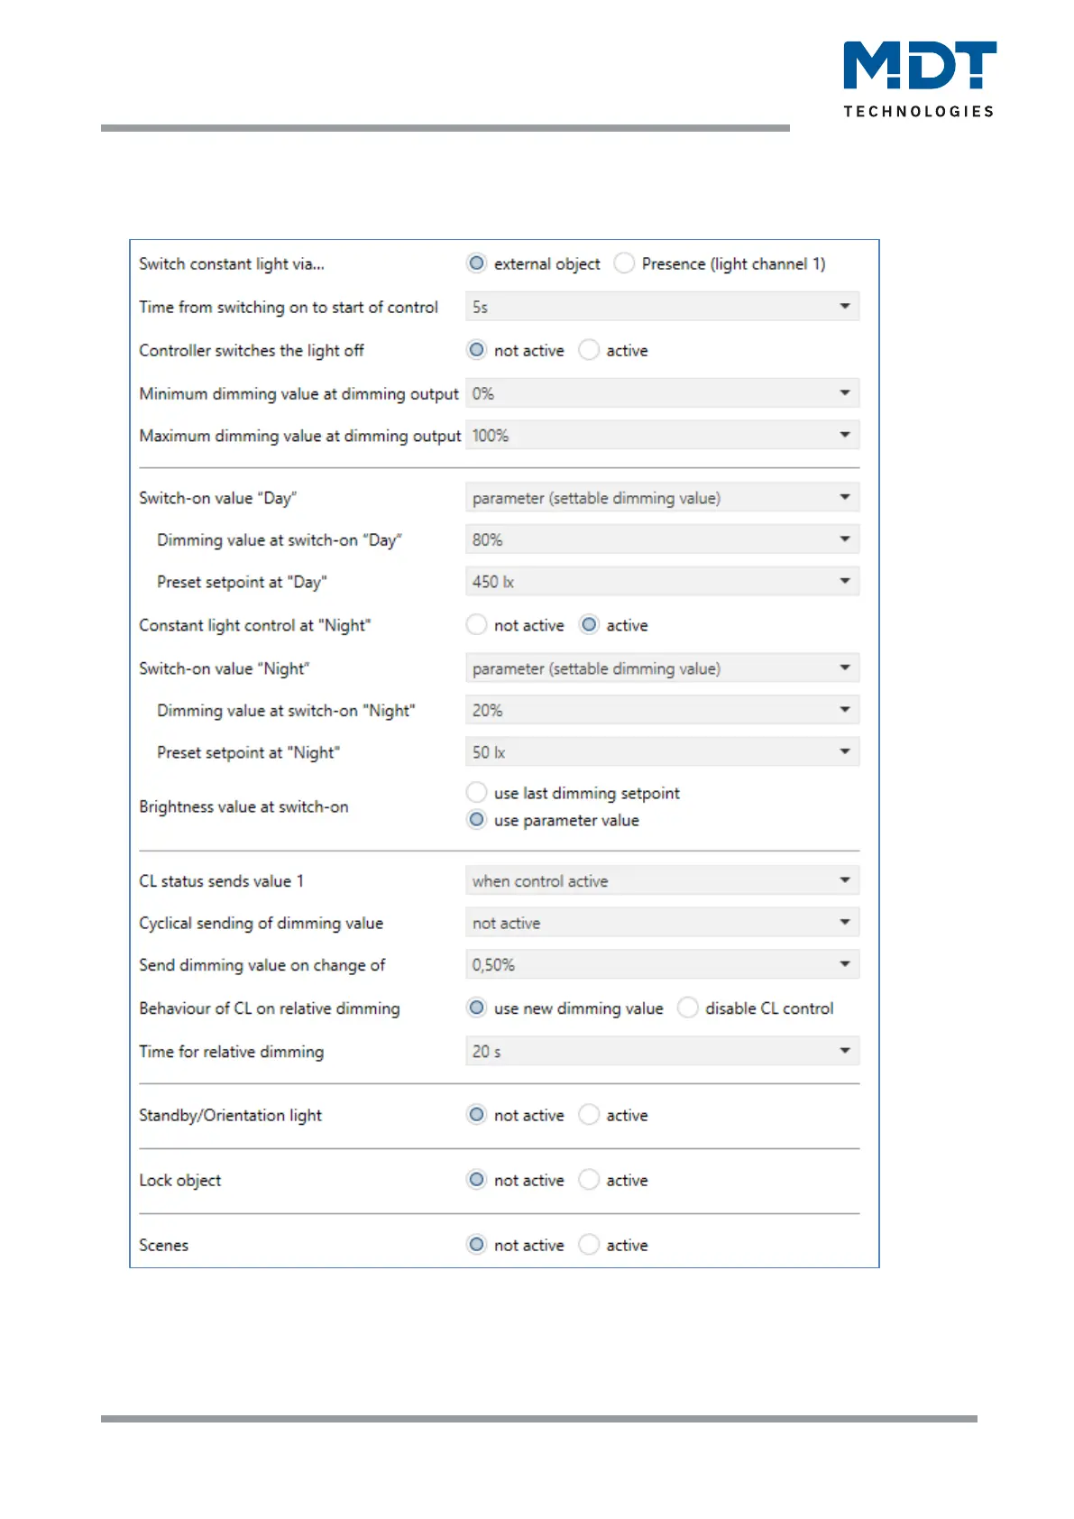Set Controller switches the light off to active
Screen dimensions: 1074x1519
(x=589, y=350)
